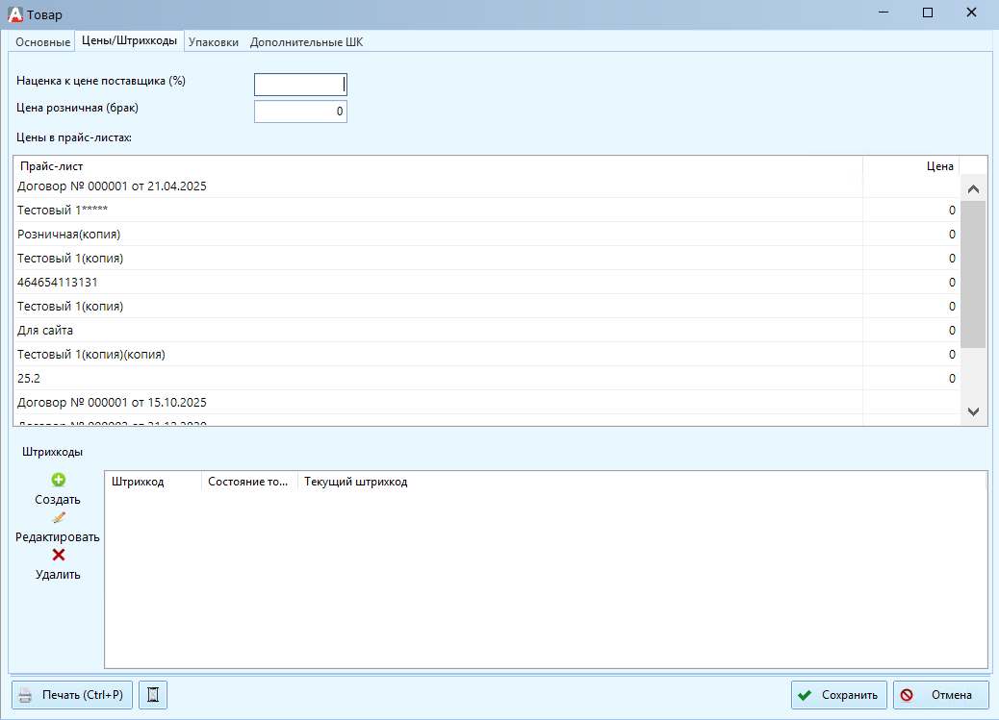Open the Дополнительные ШК tab
The width and height of the screenshot is (999, 720).
click(306, 42)
